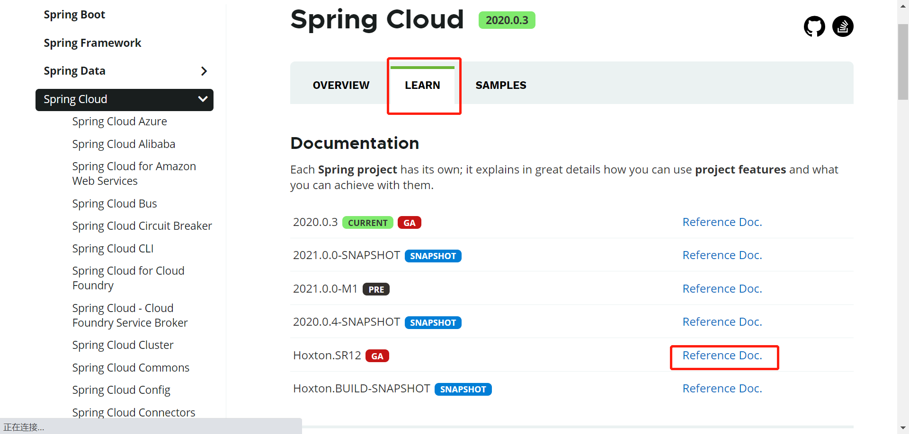Open Reference Doc. for 2020.0.4-SNAPSHOT
The height and width of the screenshot is (434, 909).
(x=722, y=322)
